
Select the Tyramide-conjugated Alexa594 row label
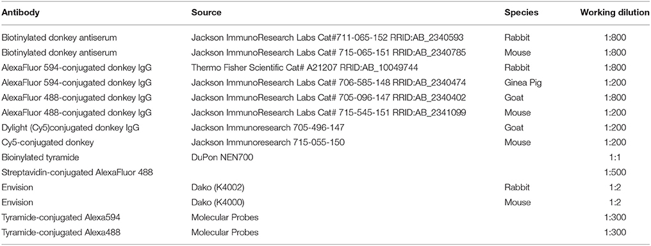click(x=61, y=217)
